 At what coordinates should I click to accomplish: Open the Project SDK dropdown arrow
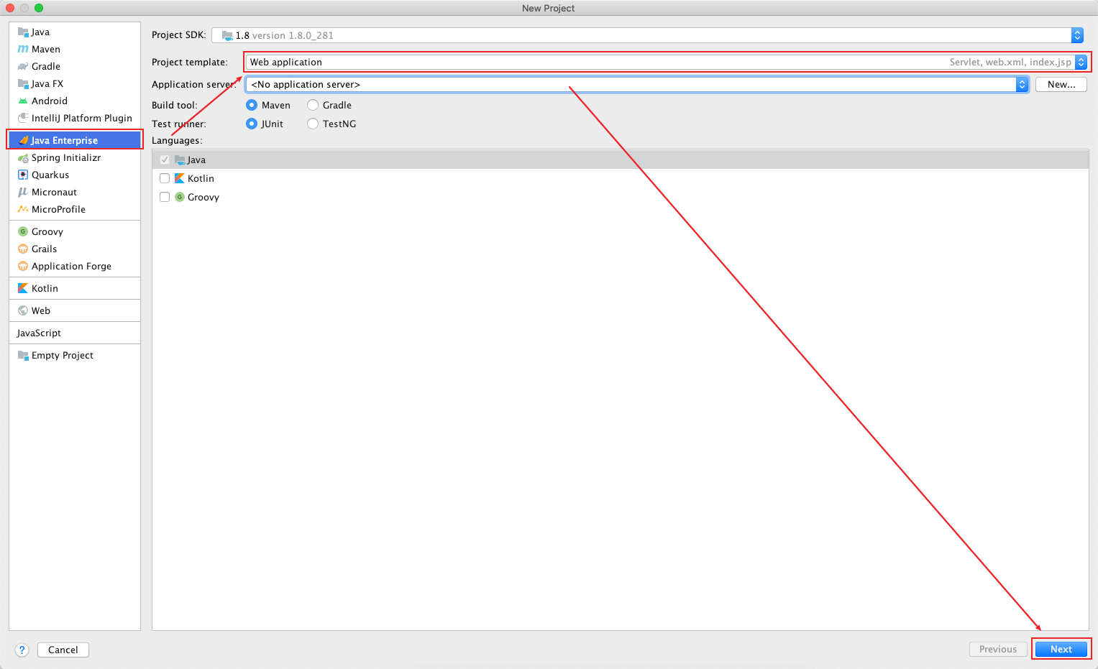pos(1077,35)
